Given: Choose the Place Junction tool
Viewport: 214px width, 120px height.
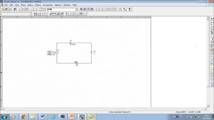Looking at the screenshot, I should pyautogui.click(x=212, y=36).
